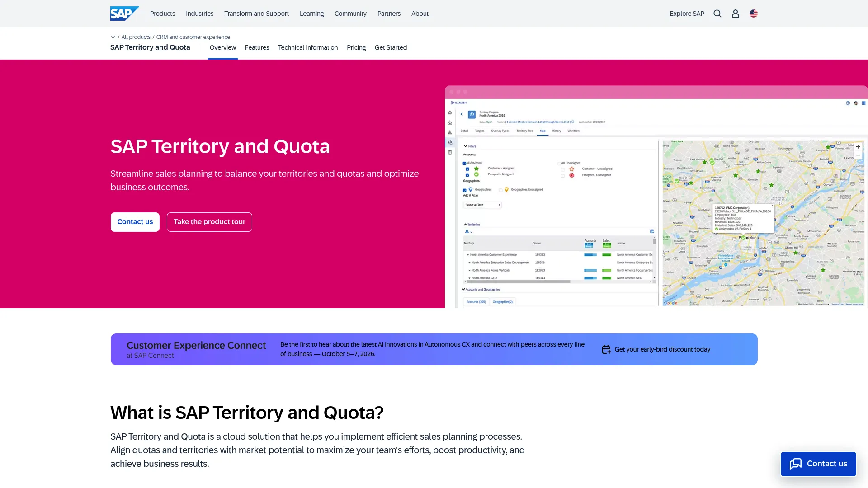Click the calendar icon in the banner
The image size is (868, 488).
pyautogui.click(x=606, y=349)
